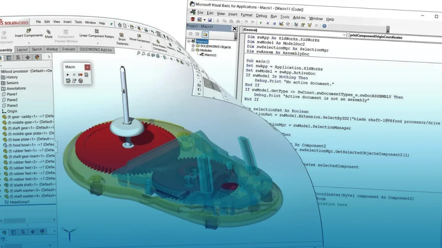Viewport: 442px width, 248px height.
Task: Open the VBA Run menu
Action: coord(273,16)
